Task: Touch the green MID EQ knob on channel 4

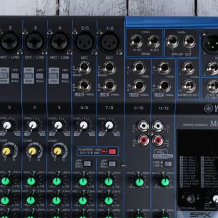Action: pos(57,201)
